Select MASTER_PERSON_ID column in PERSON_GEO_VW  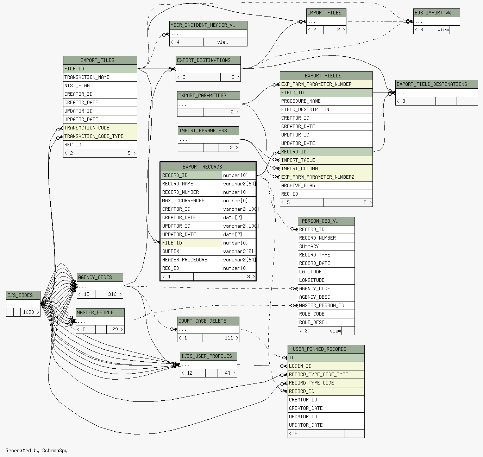pyautogui.click(x=326, y=305)
